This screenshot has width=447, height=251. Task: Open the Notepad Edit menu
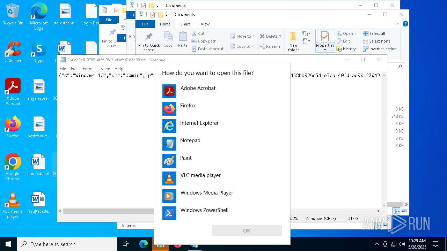coord(74,69)
